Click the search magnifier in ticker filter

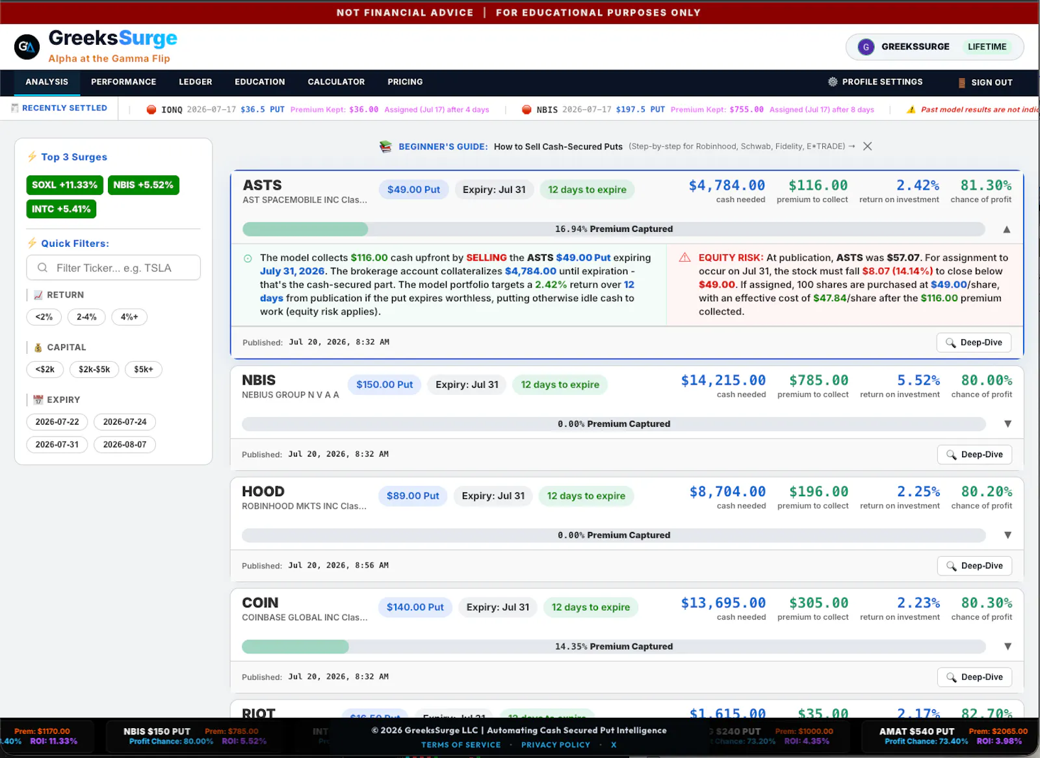(x=42, y=268)
